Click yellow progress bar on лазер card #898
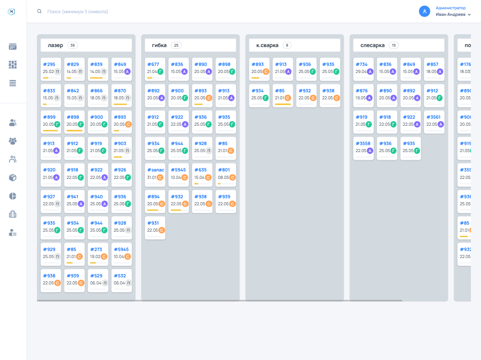 tap(74, 131)
